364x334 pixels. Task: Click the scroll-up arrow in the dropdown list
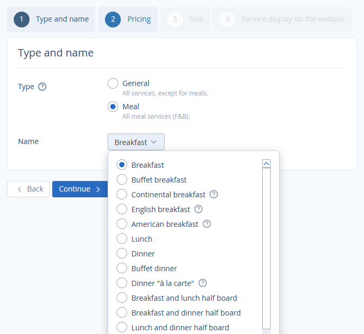[x=266, y=164]
